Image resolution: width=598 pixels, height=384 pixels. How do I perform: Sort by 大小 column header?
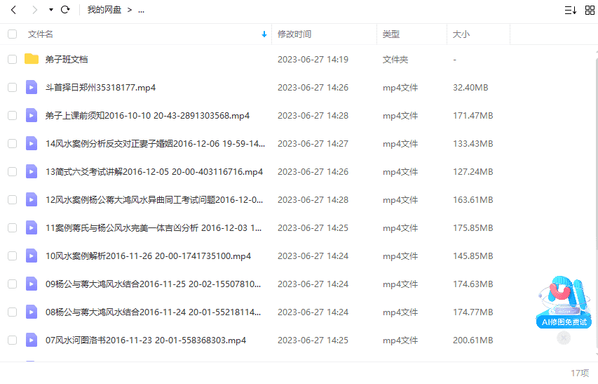(x=461, y=34)
